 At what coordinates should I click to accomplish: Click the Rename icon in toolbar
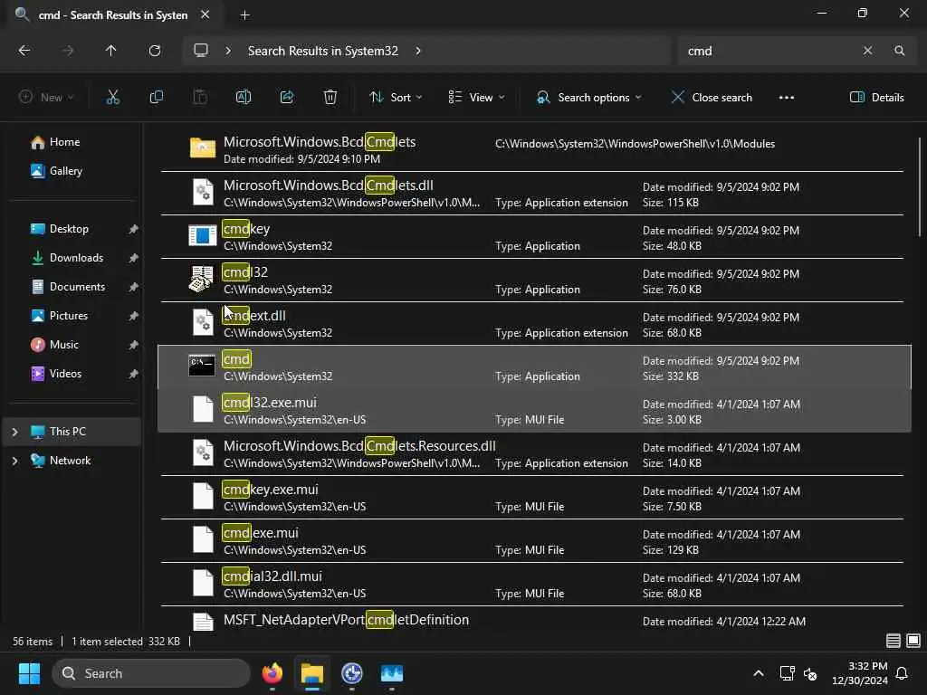click(x=244, y=98)
